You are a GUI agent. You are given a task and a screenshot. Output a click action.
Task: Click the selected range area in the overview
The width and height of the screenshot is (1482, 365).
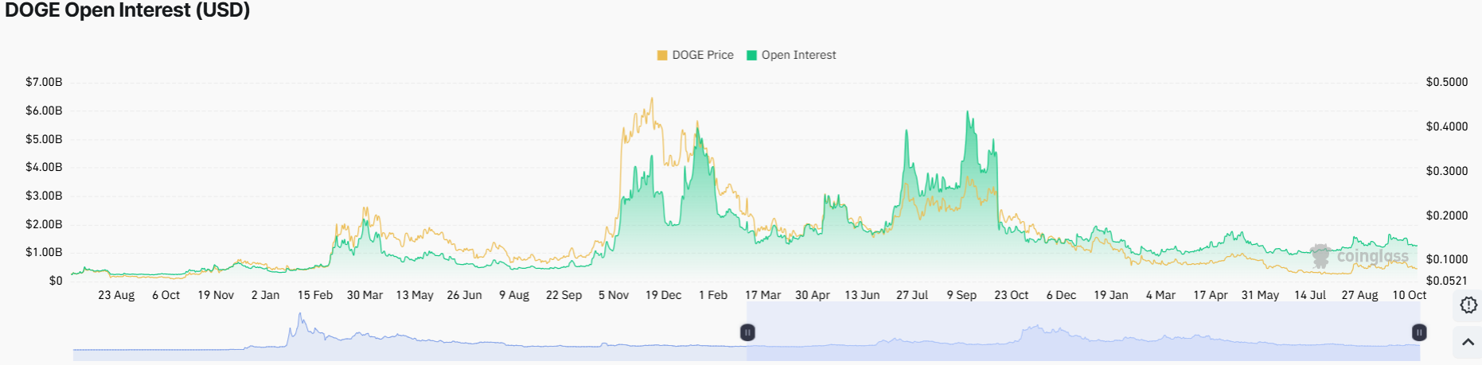1083,331
